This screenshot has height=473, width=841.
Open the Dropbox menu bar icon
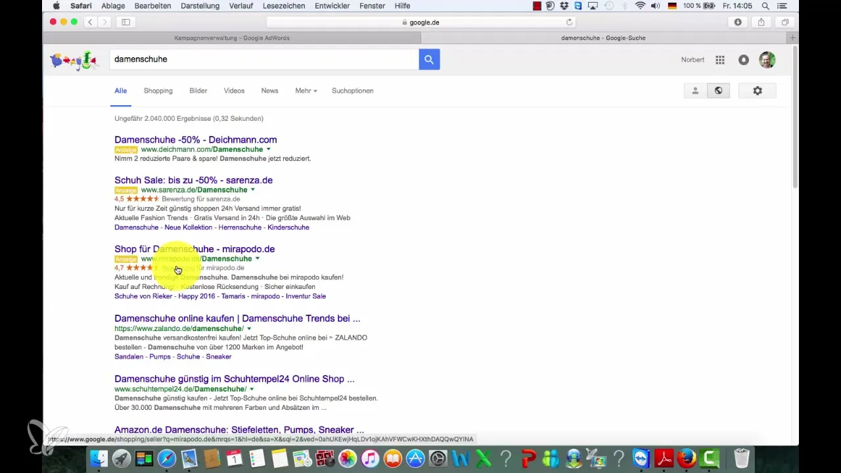[x=566, y=6]
